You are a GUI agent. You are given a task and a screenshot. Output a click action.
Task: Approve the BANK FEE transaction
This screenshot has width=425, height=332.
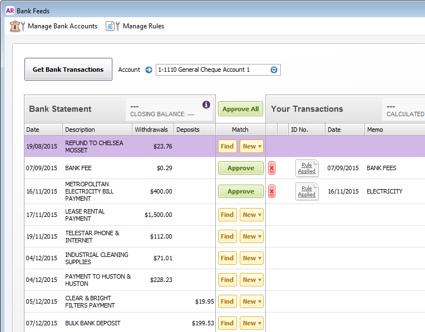pyautogui.click(x=241, y=168)
